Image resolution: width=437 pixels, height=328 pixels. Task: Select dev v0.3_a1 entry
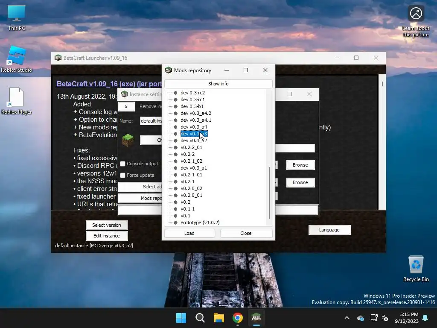tap(194, 168)
